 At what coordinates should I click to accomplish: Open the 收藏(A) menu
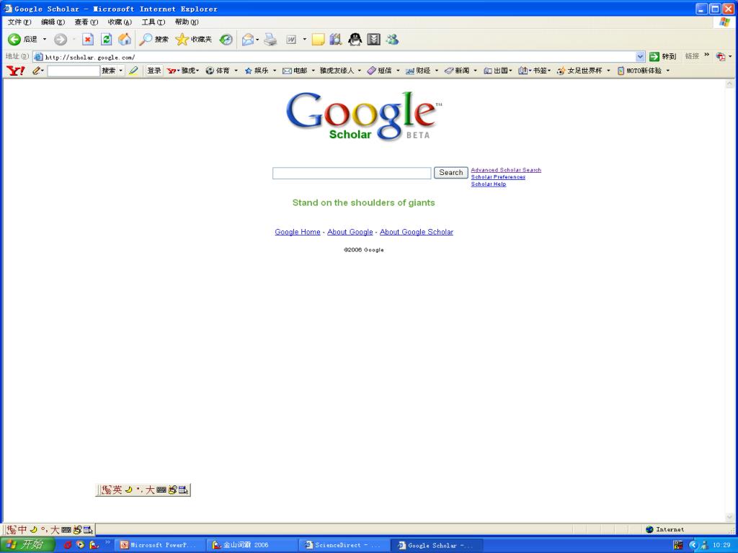pos(120,22)
